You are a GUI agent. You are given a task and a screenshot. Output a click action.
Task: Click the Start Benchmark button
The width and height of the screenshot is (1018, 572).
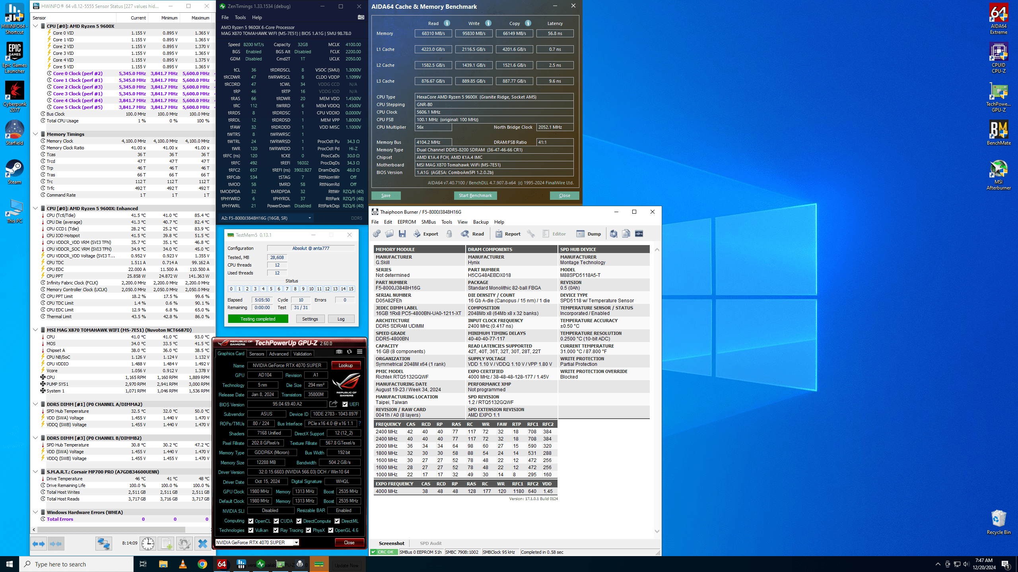click(x=475, y=195)
